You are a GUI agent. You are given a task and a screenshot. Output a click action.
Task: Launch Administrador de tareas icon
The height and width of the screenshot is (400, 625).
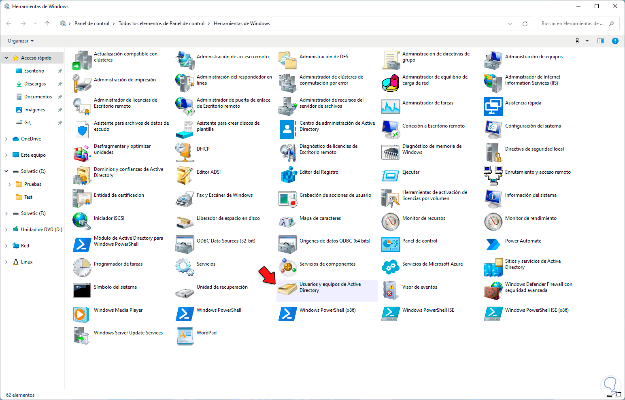pos(391,106)
